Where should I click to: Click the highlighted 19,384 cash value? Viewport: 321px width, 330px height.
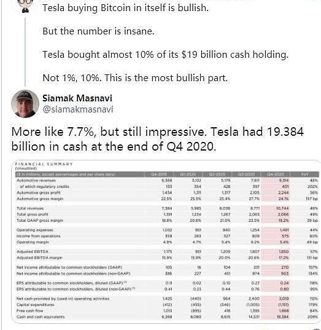coord(282,316)
